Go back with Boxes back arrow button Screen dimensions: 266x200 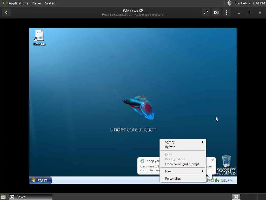[6, 12]
